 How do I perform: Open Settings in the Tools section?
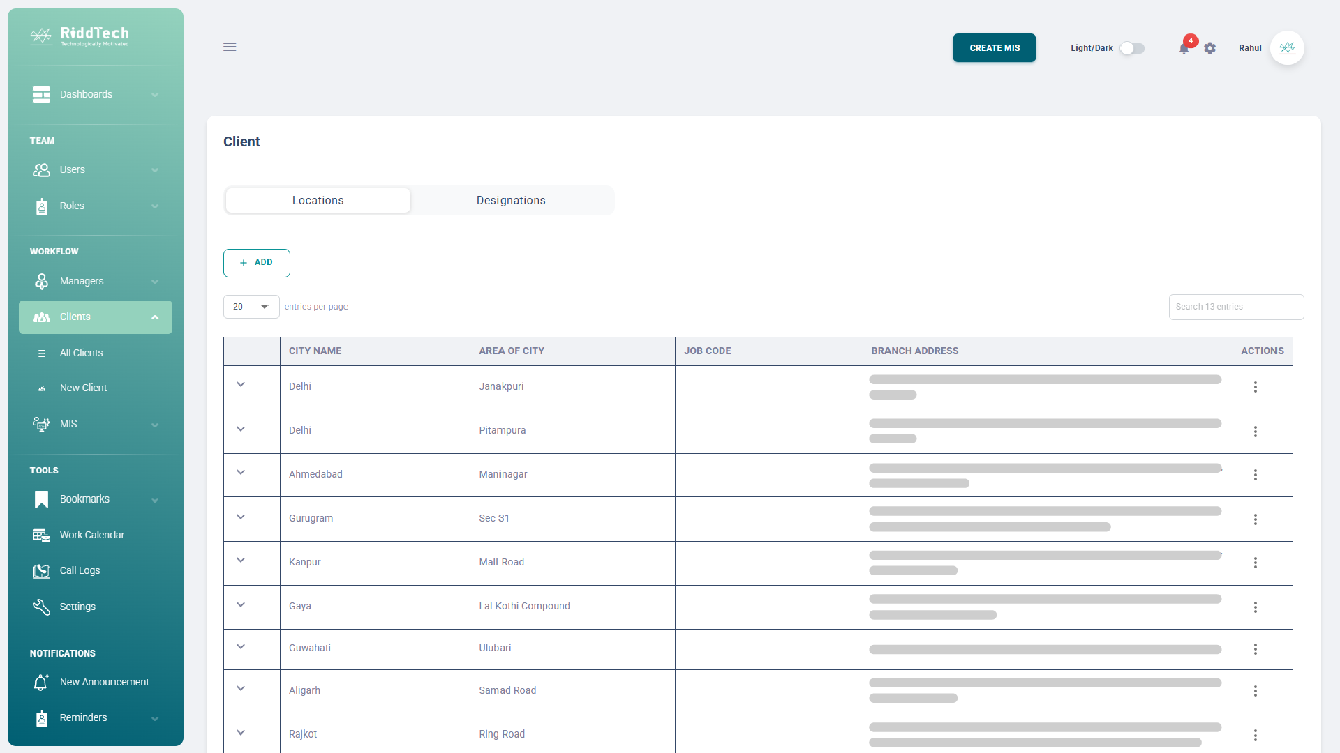click(96, 607)
